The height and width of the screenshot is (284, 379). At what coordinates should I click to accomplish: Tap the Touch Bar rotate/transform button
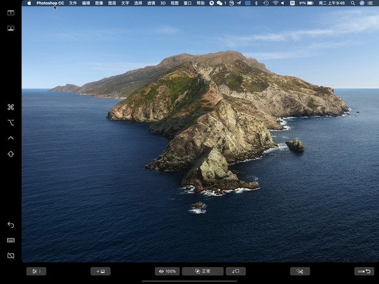(236, 271)
